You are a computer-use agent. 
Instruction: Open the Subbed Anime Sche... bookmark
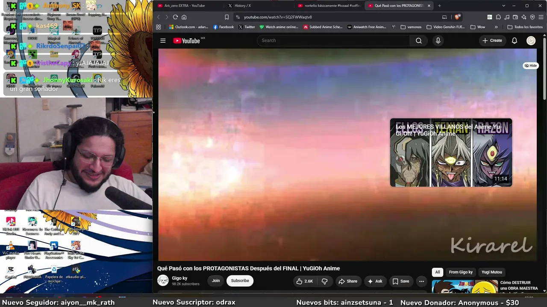pyautogui.click(x=323, y=27)
